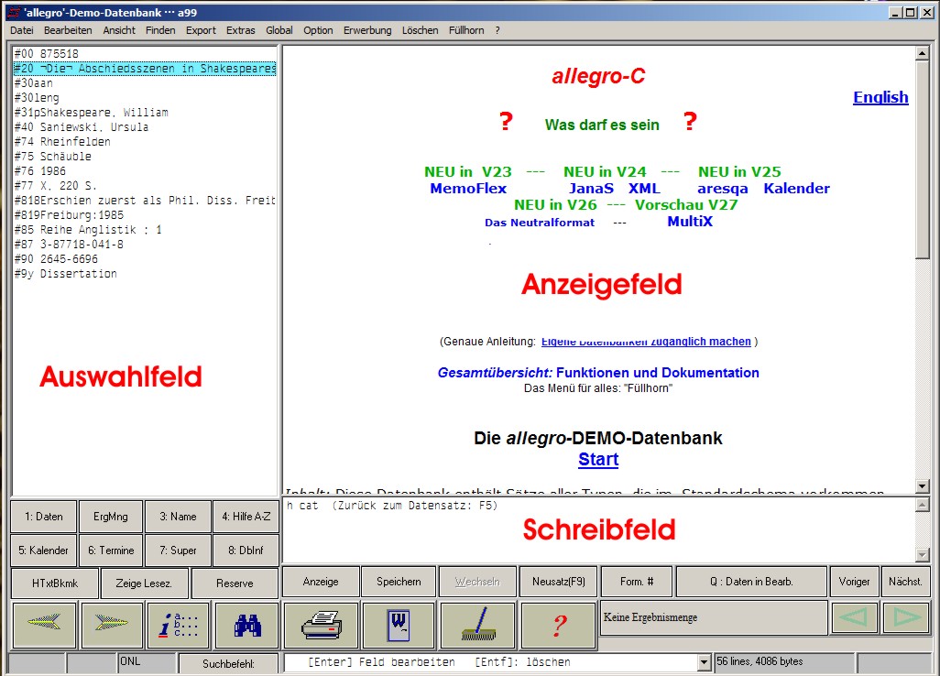This screenshot has width=940, height=676.
Task: Click the 8: DbInf button
Action: pyautogui.click(x=246, y=551)
